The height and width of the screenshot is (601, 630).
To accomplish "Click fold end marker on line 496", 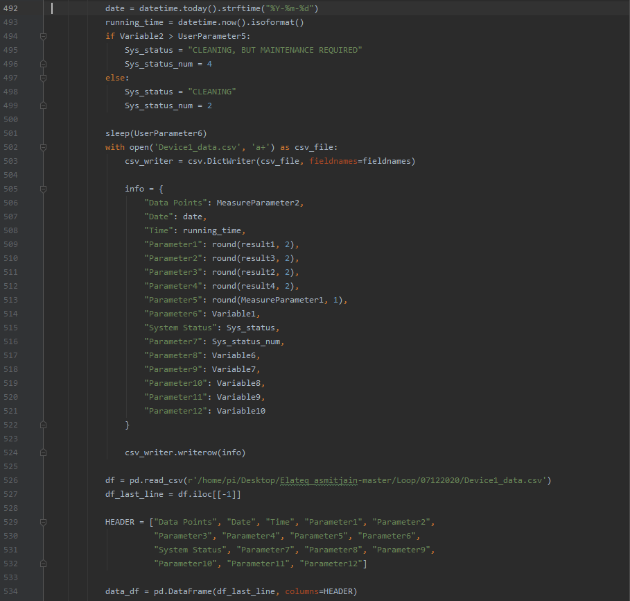I will 44,64.
